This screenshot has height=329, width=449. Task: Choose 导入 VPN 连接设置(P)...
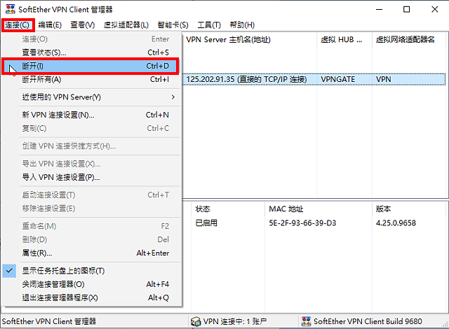(92, 177)
